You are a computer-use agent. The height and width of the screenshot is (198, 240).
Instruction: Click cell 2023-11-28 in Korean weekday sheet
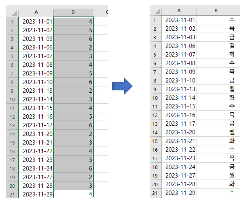(179, 184)
